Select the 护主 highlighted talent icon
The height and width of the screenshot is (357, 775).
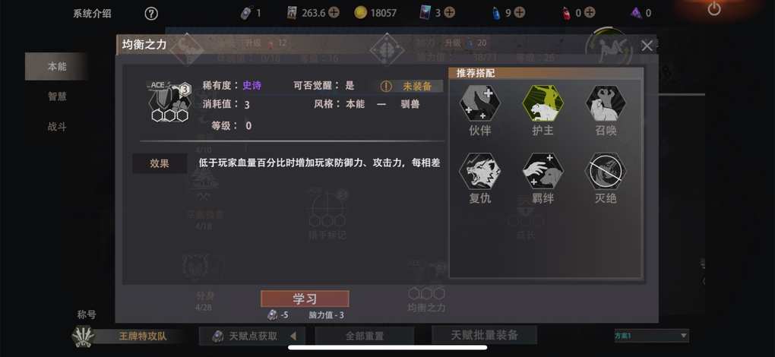click(x=542, y=103)
